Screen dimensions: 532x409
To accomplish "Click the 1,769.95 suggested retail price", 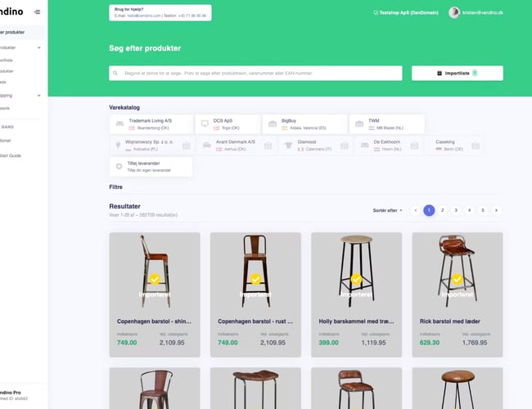I will coord(475,343).
